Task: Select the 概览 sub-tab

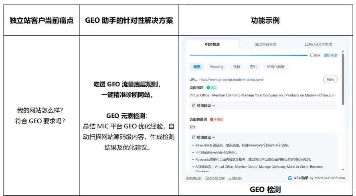Action: pos(197,67)
